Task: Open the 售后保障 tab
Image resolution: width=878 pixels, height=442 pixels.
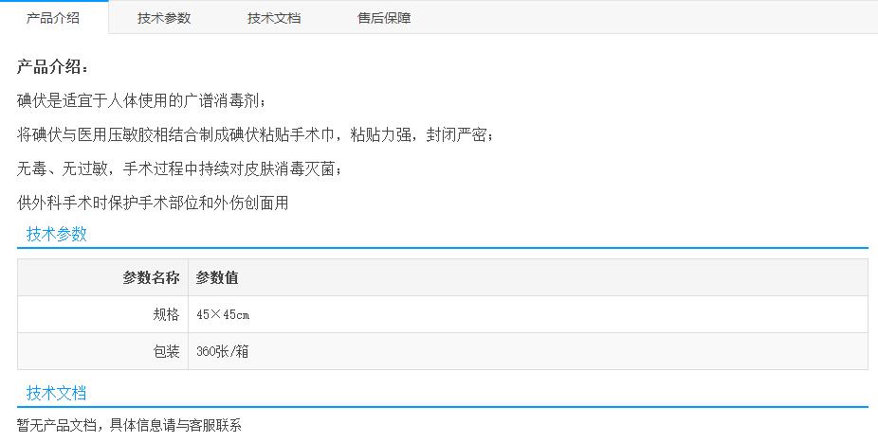Action: click(384, 18)
